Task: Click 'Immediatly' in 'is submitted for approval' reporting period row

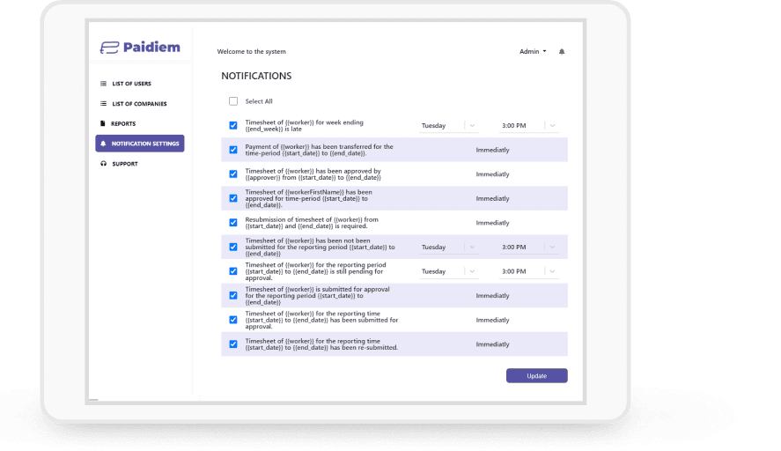Action: 492,295
